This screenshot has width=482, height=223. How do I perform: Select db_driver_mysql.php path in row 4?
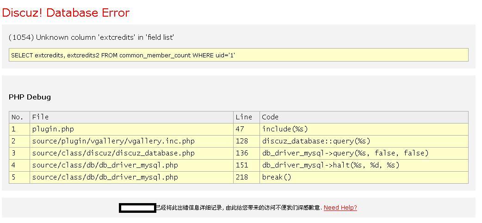105,165
